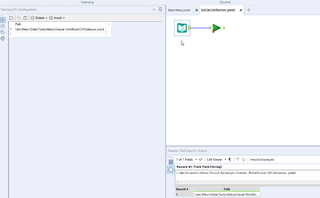Image resolution: width=320 pixels, height=198 pixels.
Task: Open the Insert dropdown in Text Input toolbar
Action: [x=57, y=18]
